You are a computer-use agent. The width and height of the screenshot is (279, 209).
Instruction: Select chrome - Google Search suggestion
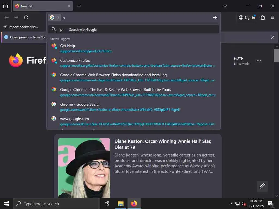coord(134,107)
